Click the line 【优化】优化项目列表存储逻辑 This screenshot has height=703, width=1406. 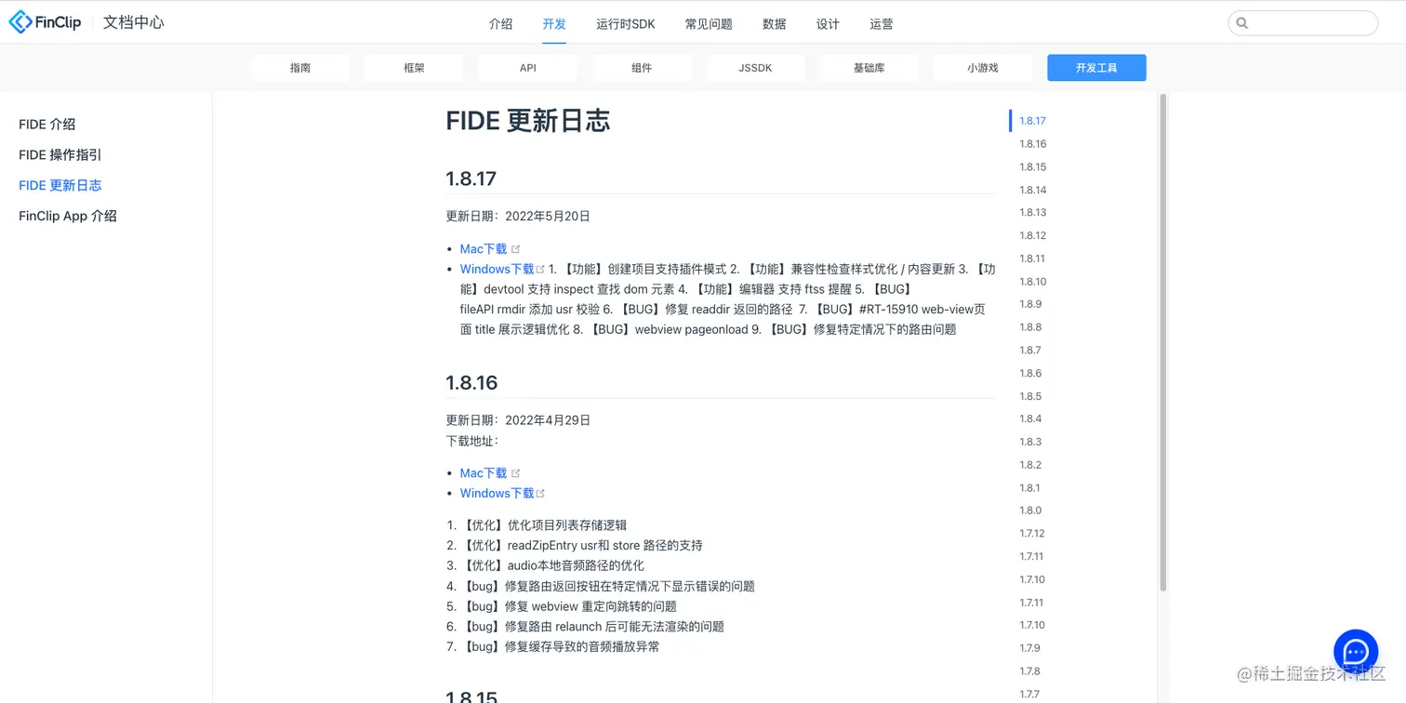544,525
